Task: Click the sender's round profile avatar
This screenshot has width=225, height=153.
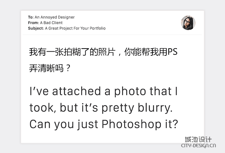Action: click(188, 23)
